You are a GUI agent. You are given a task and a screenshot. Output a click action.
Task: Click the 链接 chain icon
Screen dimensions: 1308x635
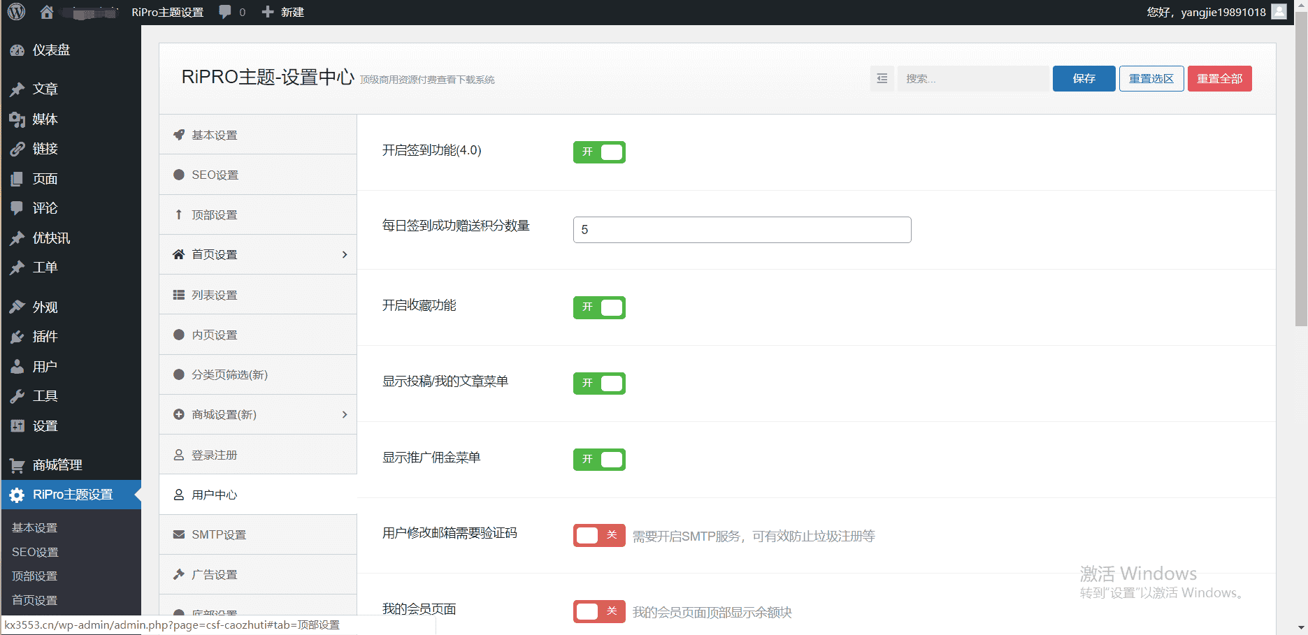tap(17, 149)
